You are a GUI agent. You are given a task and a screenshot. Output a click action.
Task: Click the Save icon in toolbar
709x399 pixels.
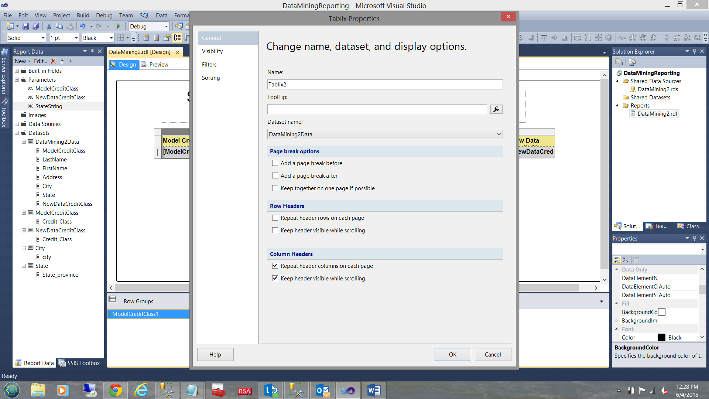pos(25,26)
